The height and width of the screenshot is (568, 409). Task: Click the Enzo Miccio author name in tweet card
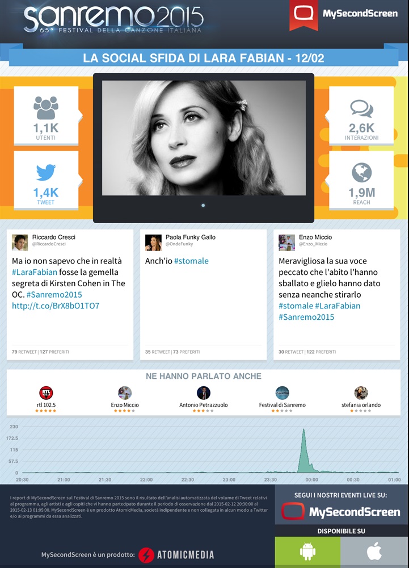tap(315, 237)
